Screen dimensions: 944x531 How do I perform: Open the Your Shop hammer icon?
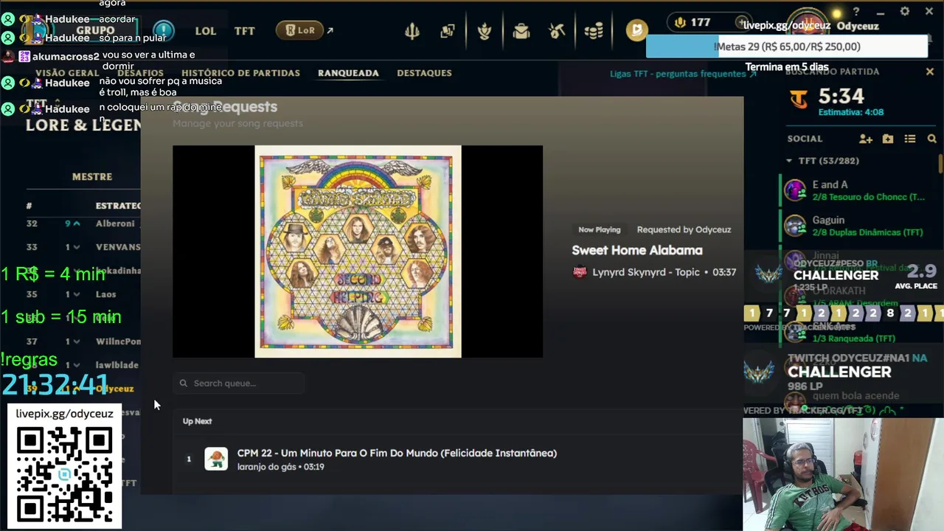tap(558, 31)
